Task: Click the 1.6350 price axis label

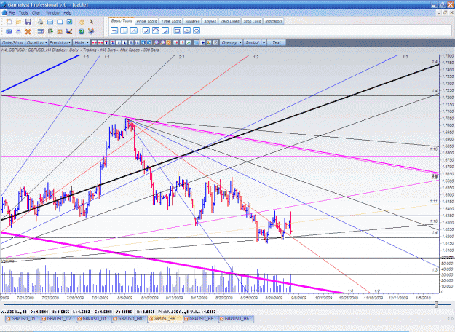Action: click(448, 216)
